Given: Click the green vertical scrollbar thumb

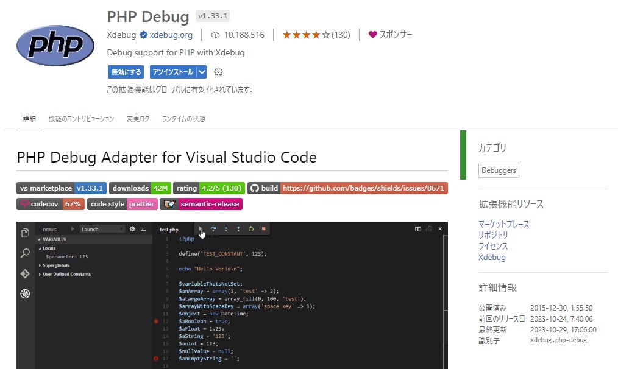Looking at the screenshot, I should (463, 155).
